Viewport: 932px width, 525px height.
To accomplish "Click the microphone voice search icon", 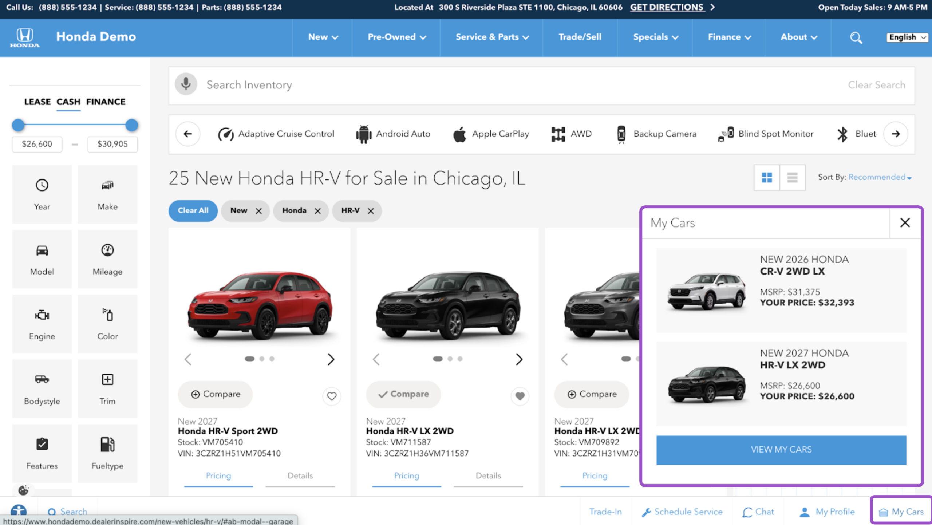I will tap(186, 84).
